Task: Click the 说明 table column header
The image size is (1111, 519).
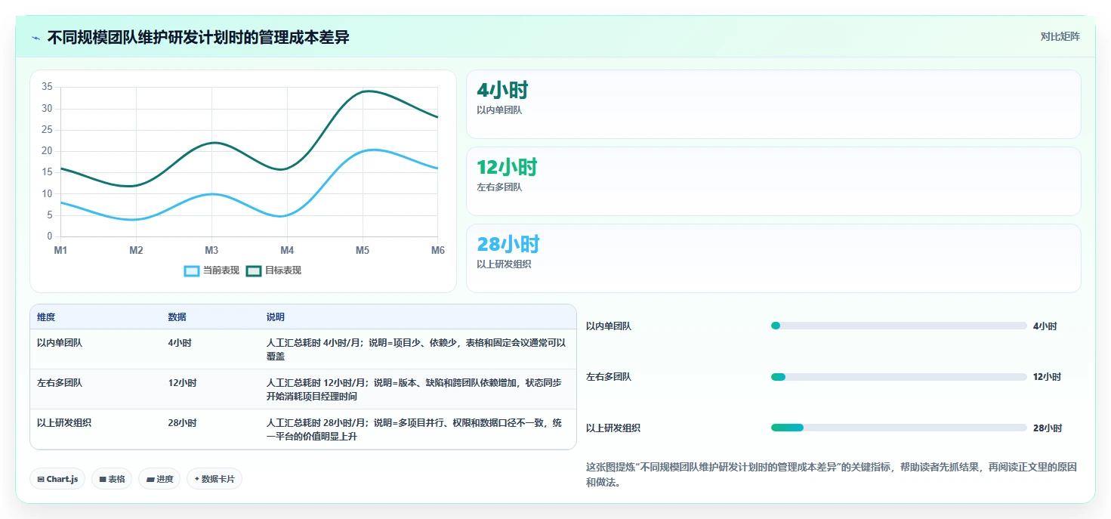Action: coord(276,317)
